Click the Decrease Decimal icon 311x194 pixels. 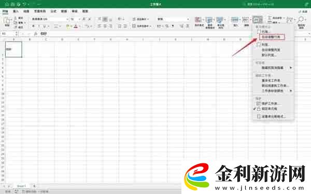pos(188,26)
